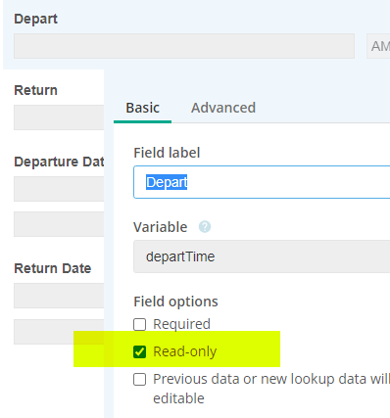Screen dimensions: 390x418
Task: Select the Return Date field heading
Action: point(53,268)
